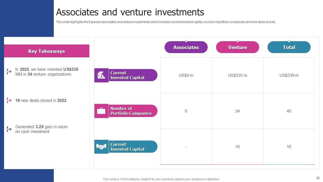This screenshot has height=182, width=323.
Task: Click the US$4 m associates cell
Action: 186,75
